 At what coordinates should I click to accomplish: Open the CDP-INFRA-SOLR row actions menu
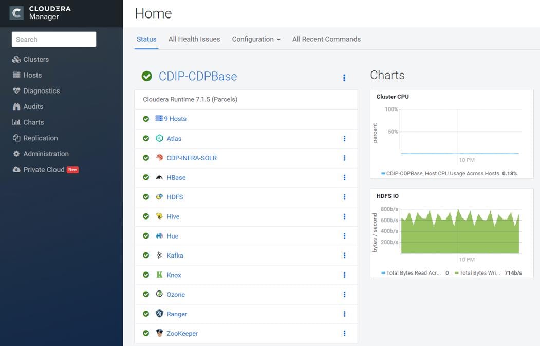pos(344,158)
